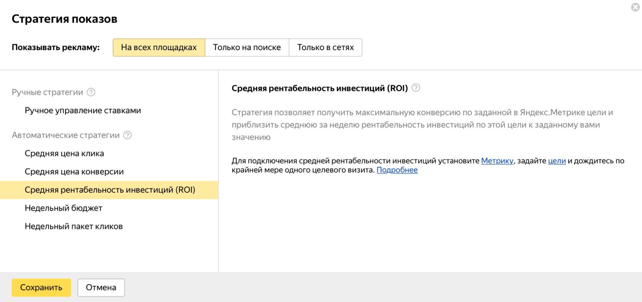Open the Подробнее link
642x302 pixels.
tap(397, 170)
